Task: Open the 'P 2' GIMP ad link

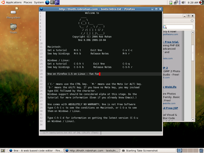Action: click(165, 68)
